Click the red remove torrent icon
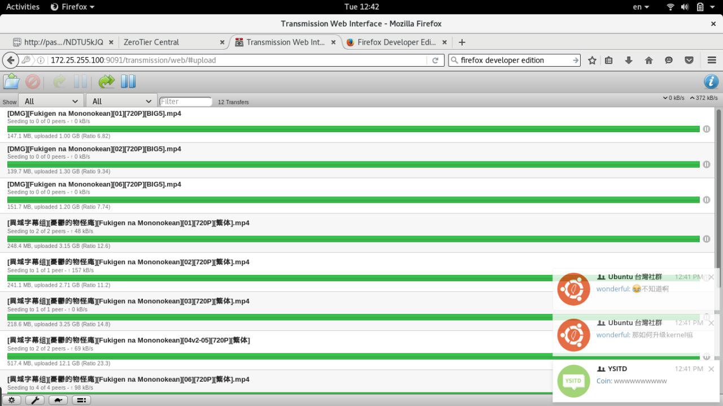723x406 pixels. [33, 81]
